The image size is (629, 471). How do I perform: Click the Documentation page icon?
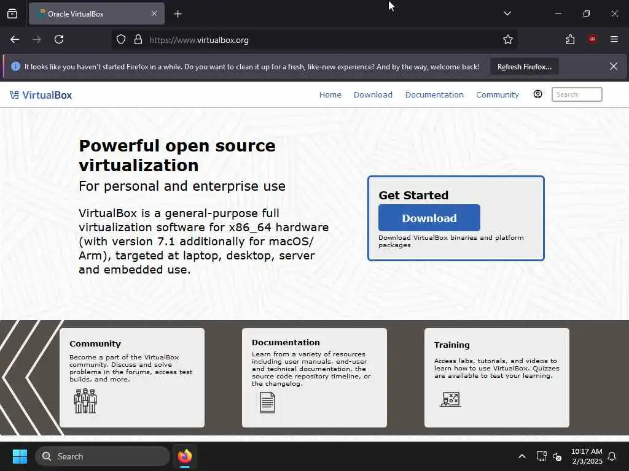267,402
